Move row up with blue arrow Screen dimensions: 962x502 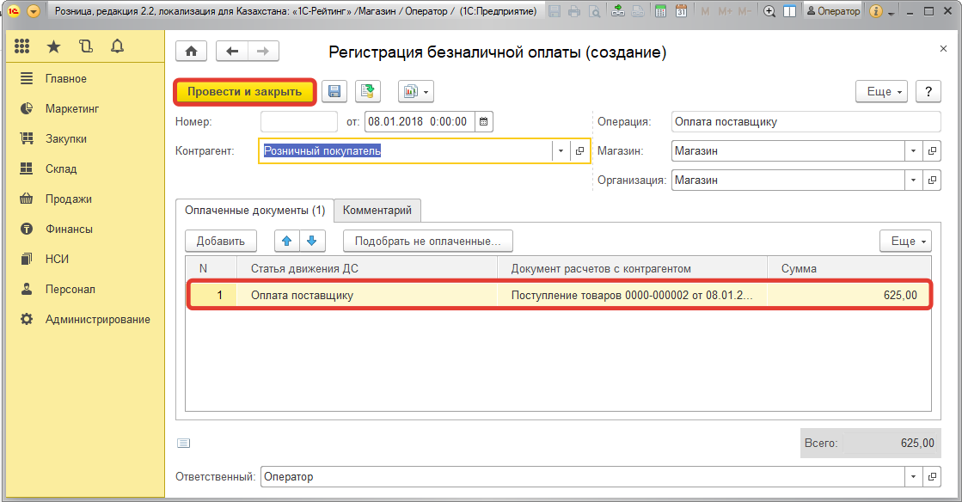tap(286, 242)
